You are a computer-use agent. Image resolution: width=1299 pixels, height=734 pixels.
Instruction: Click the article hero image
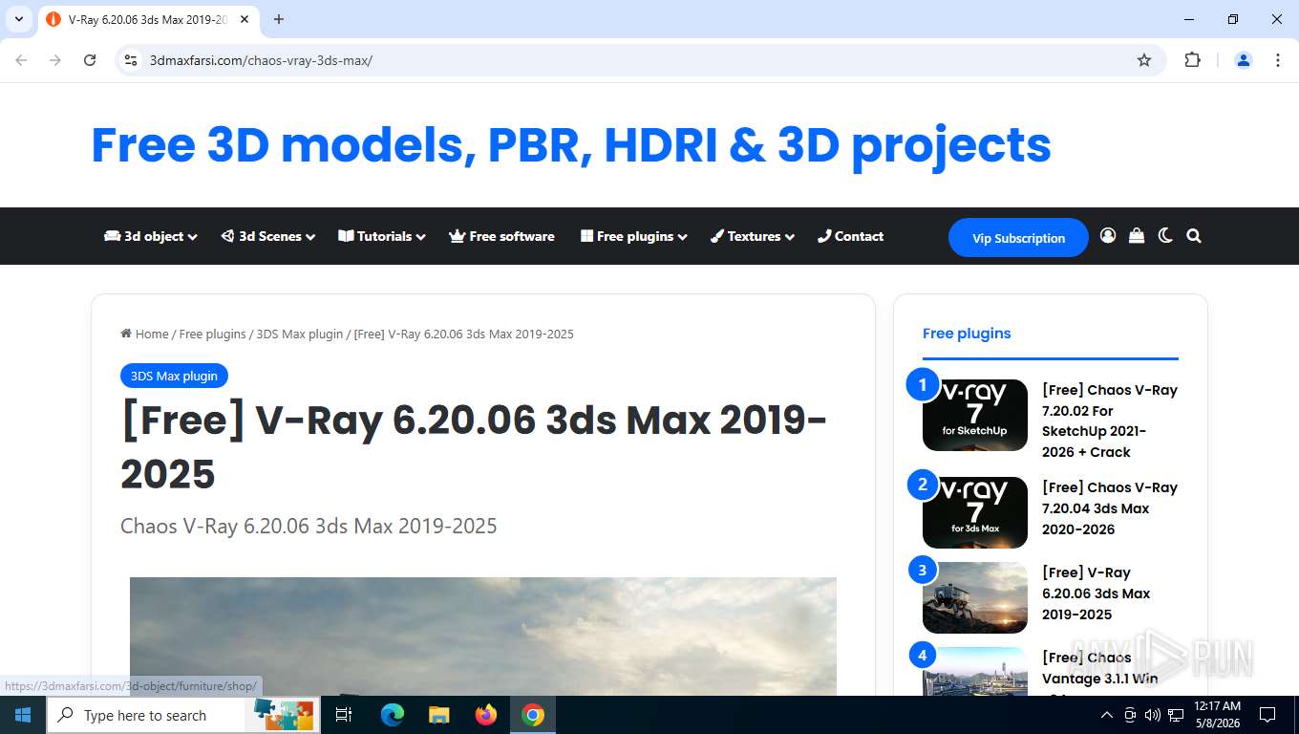point(483,636)
